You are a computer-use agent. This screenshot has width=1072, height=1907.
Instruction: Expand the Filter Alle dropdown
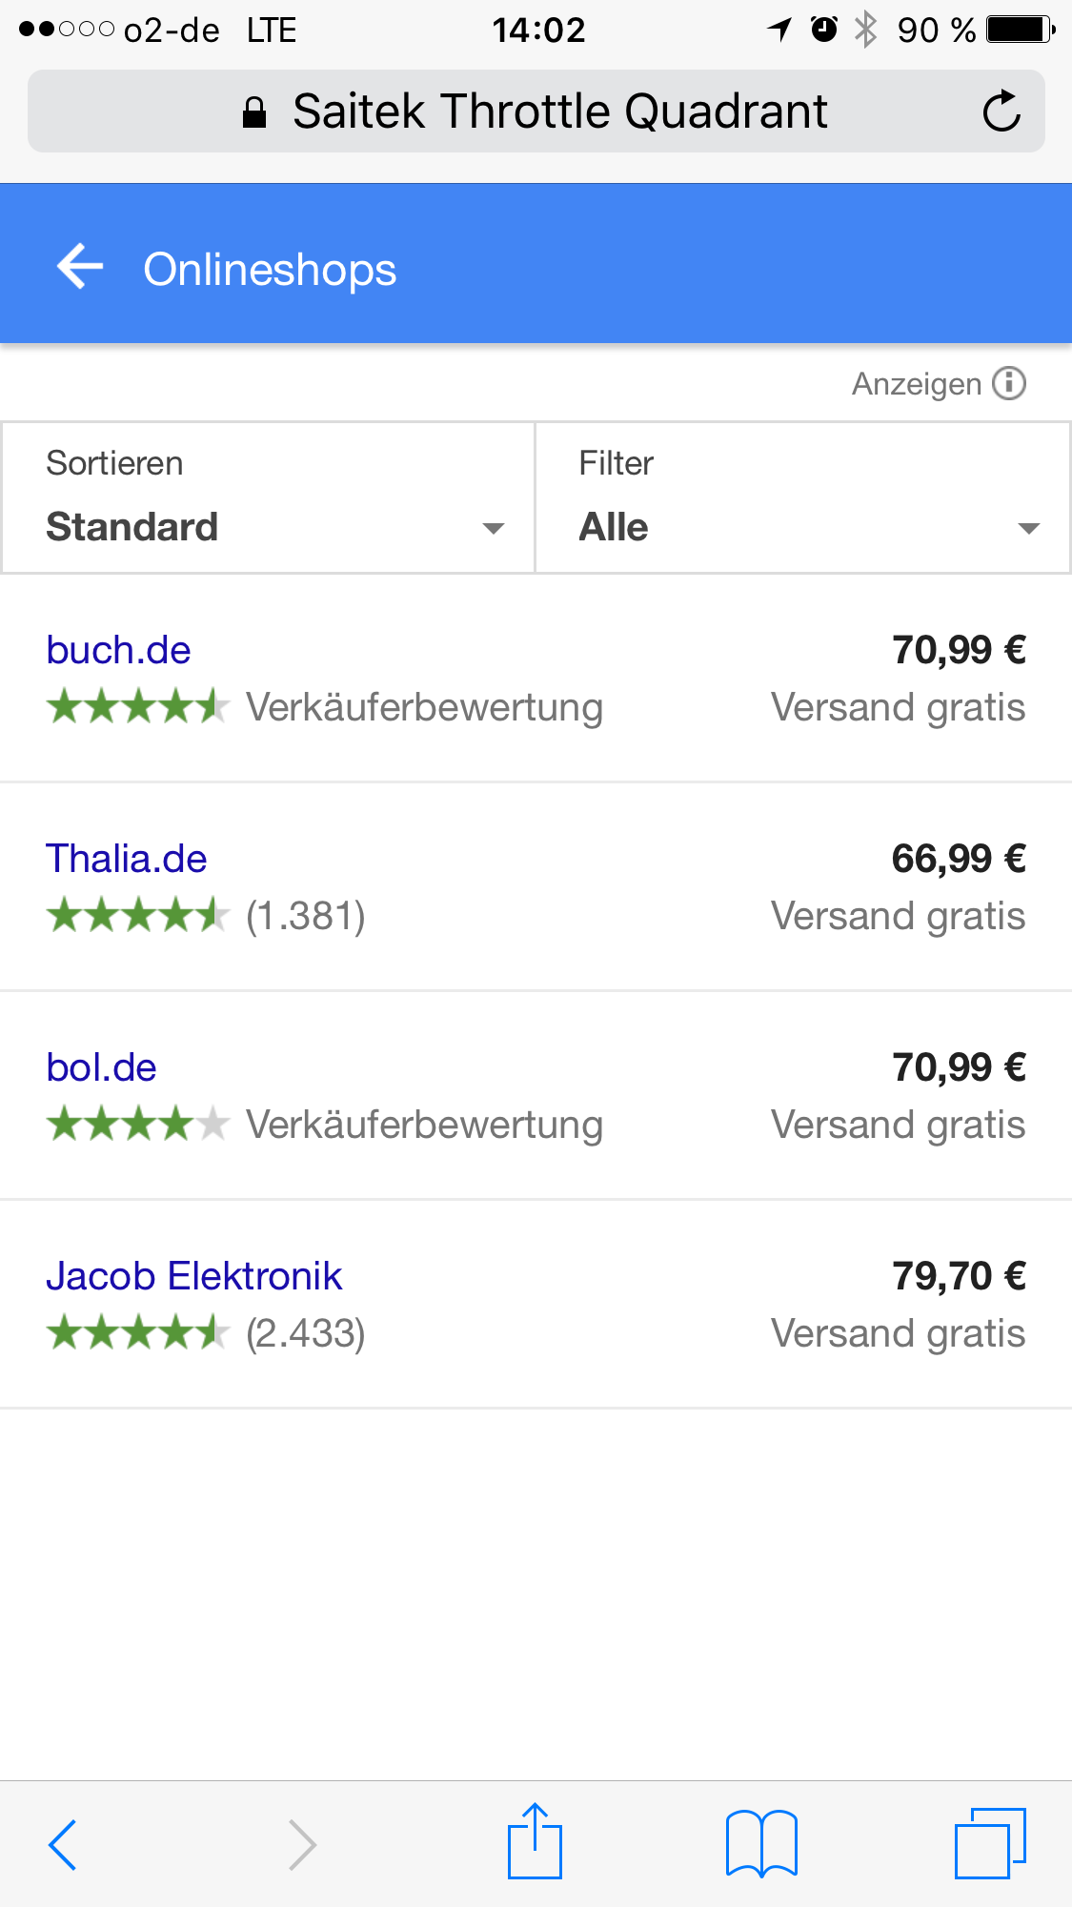pos(803,498)
